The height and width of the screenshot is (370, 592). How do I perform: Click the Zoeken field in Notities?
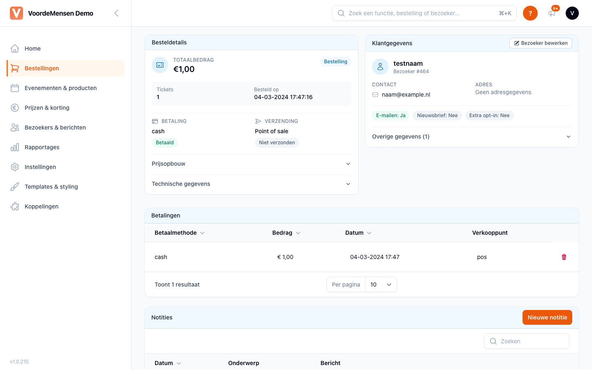pos(527,341)
